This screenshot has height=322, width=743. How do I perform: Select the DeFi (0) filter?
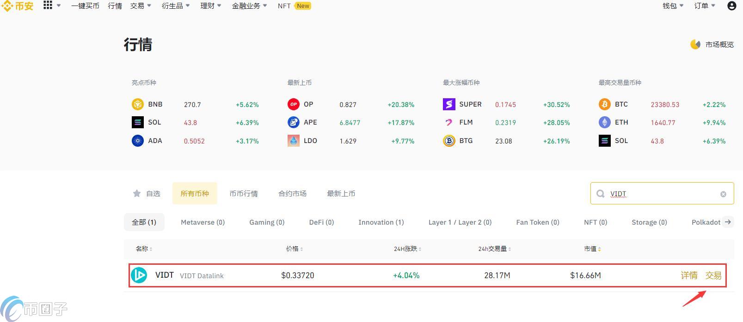pos(321,222)
